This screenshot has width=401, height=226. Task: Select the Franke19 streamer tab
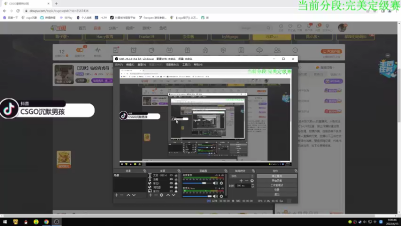point(146,37)
